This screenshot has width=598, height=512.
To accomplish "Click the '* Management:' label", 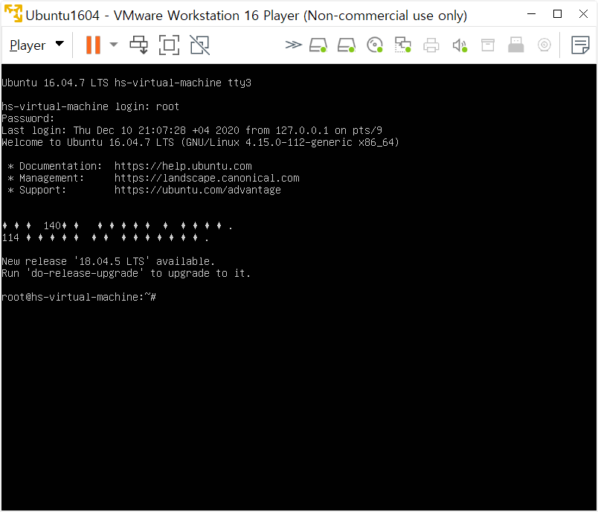I will point(46,178).
